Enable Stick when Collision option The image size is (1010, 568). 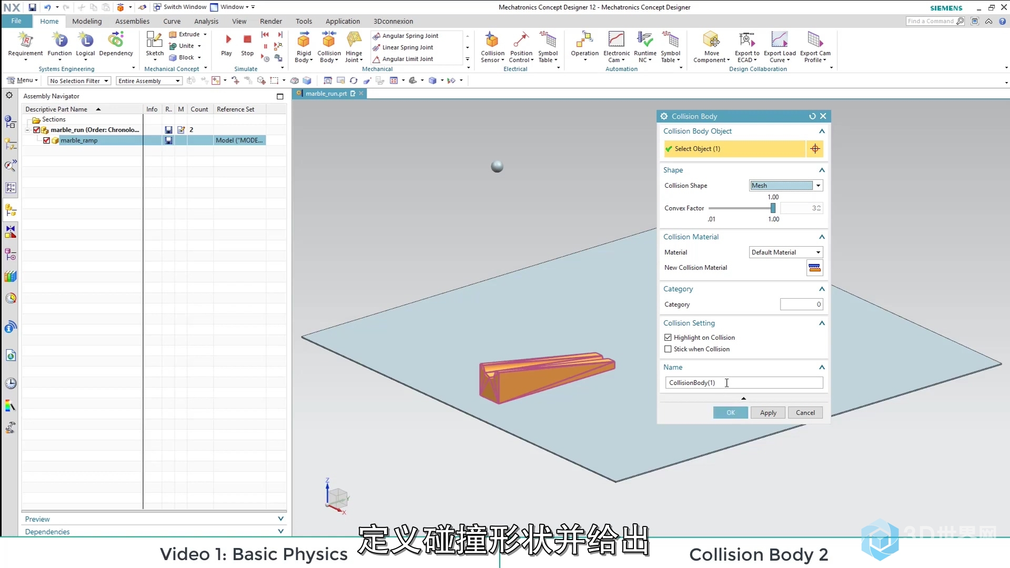click(668, 349)
